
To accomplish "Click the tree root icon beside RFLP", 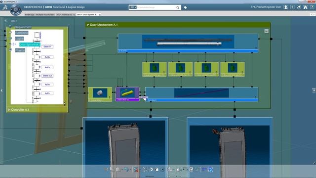I will pos(5,21).
